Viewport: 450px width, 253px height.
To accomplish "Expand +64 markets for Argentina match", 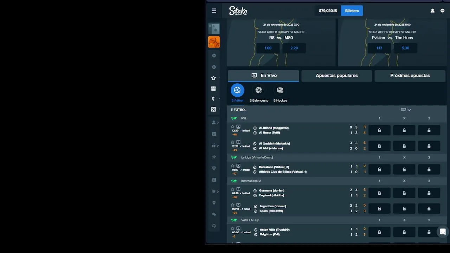I will coord(234,213).
